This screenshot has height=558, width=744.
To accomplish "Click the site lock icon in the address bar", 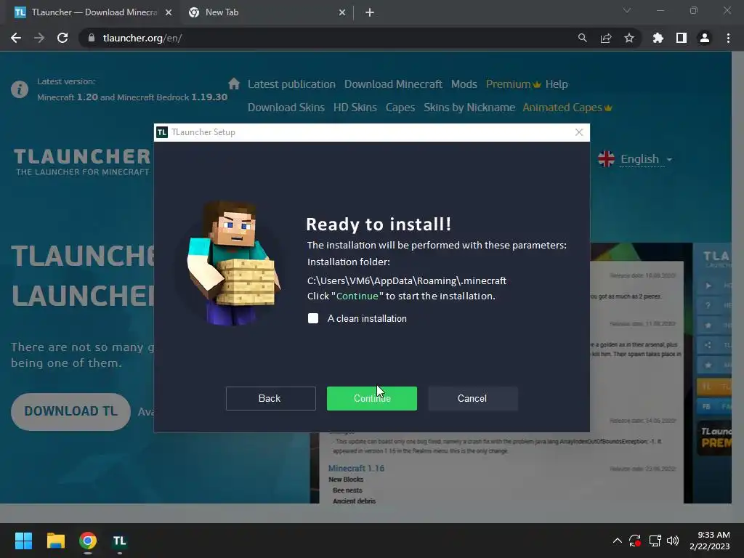I will pyautogui.click(x=92, y=38).
